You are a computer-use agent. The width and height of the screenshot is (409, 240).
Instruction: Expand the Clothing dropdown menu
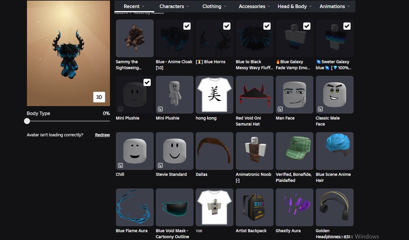pyautogui.click(x=214, y=6)
